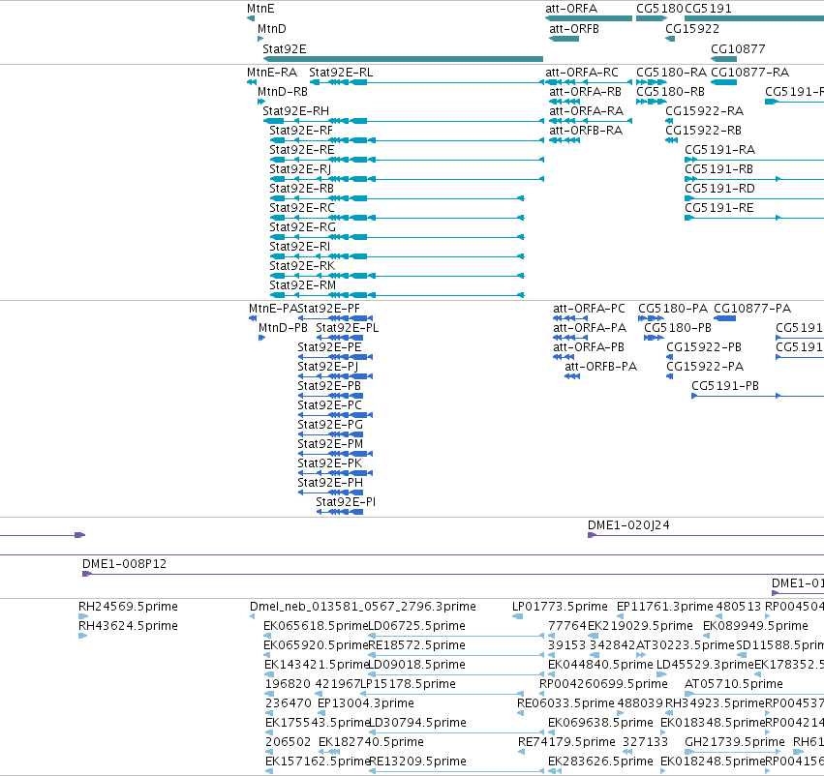Click EST LP01773.5prime label
Image resolution: width=824 pixels, height=776 pixels.
(560, 607)
